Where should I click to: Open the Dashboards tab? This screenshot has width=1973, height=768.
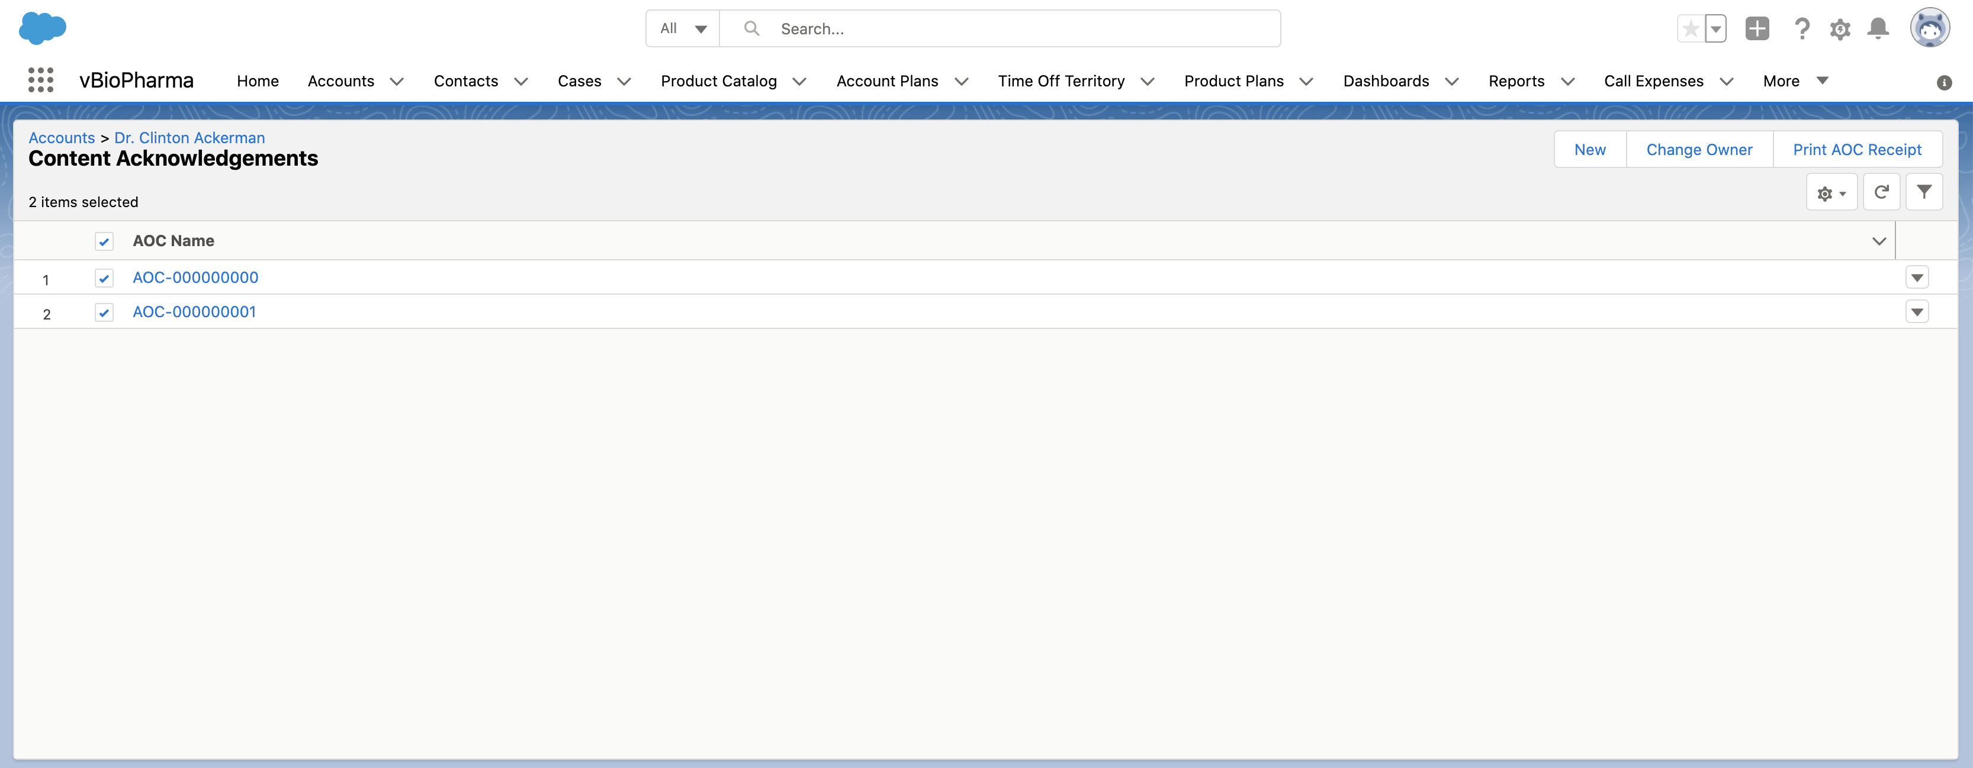(1385, 81)
